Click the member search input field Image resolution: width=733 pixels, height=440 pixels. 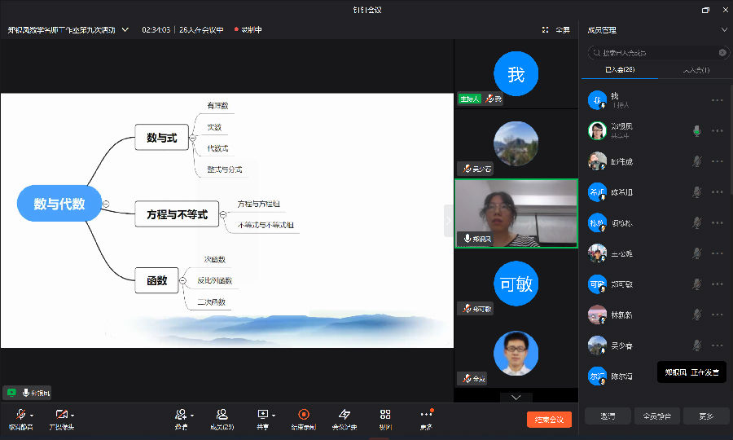657,52
